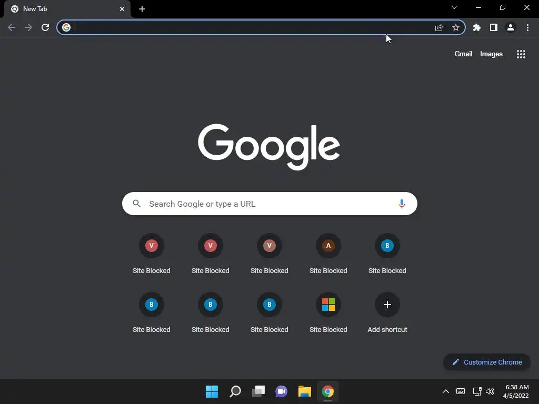Image resolution: width=539 pixels, height=404 pixels.
Task: Click the share this page icon
Action: point(439,27)
